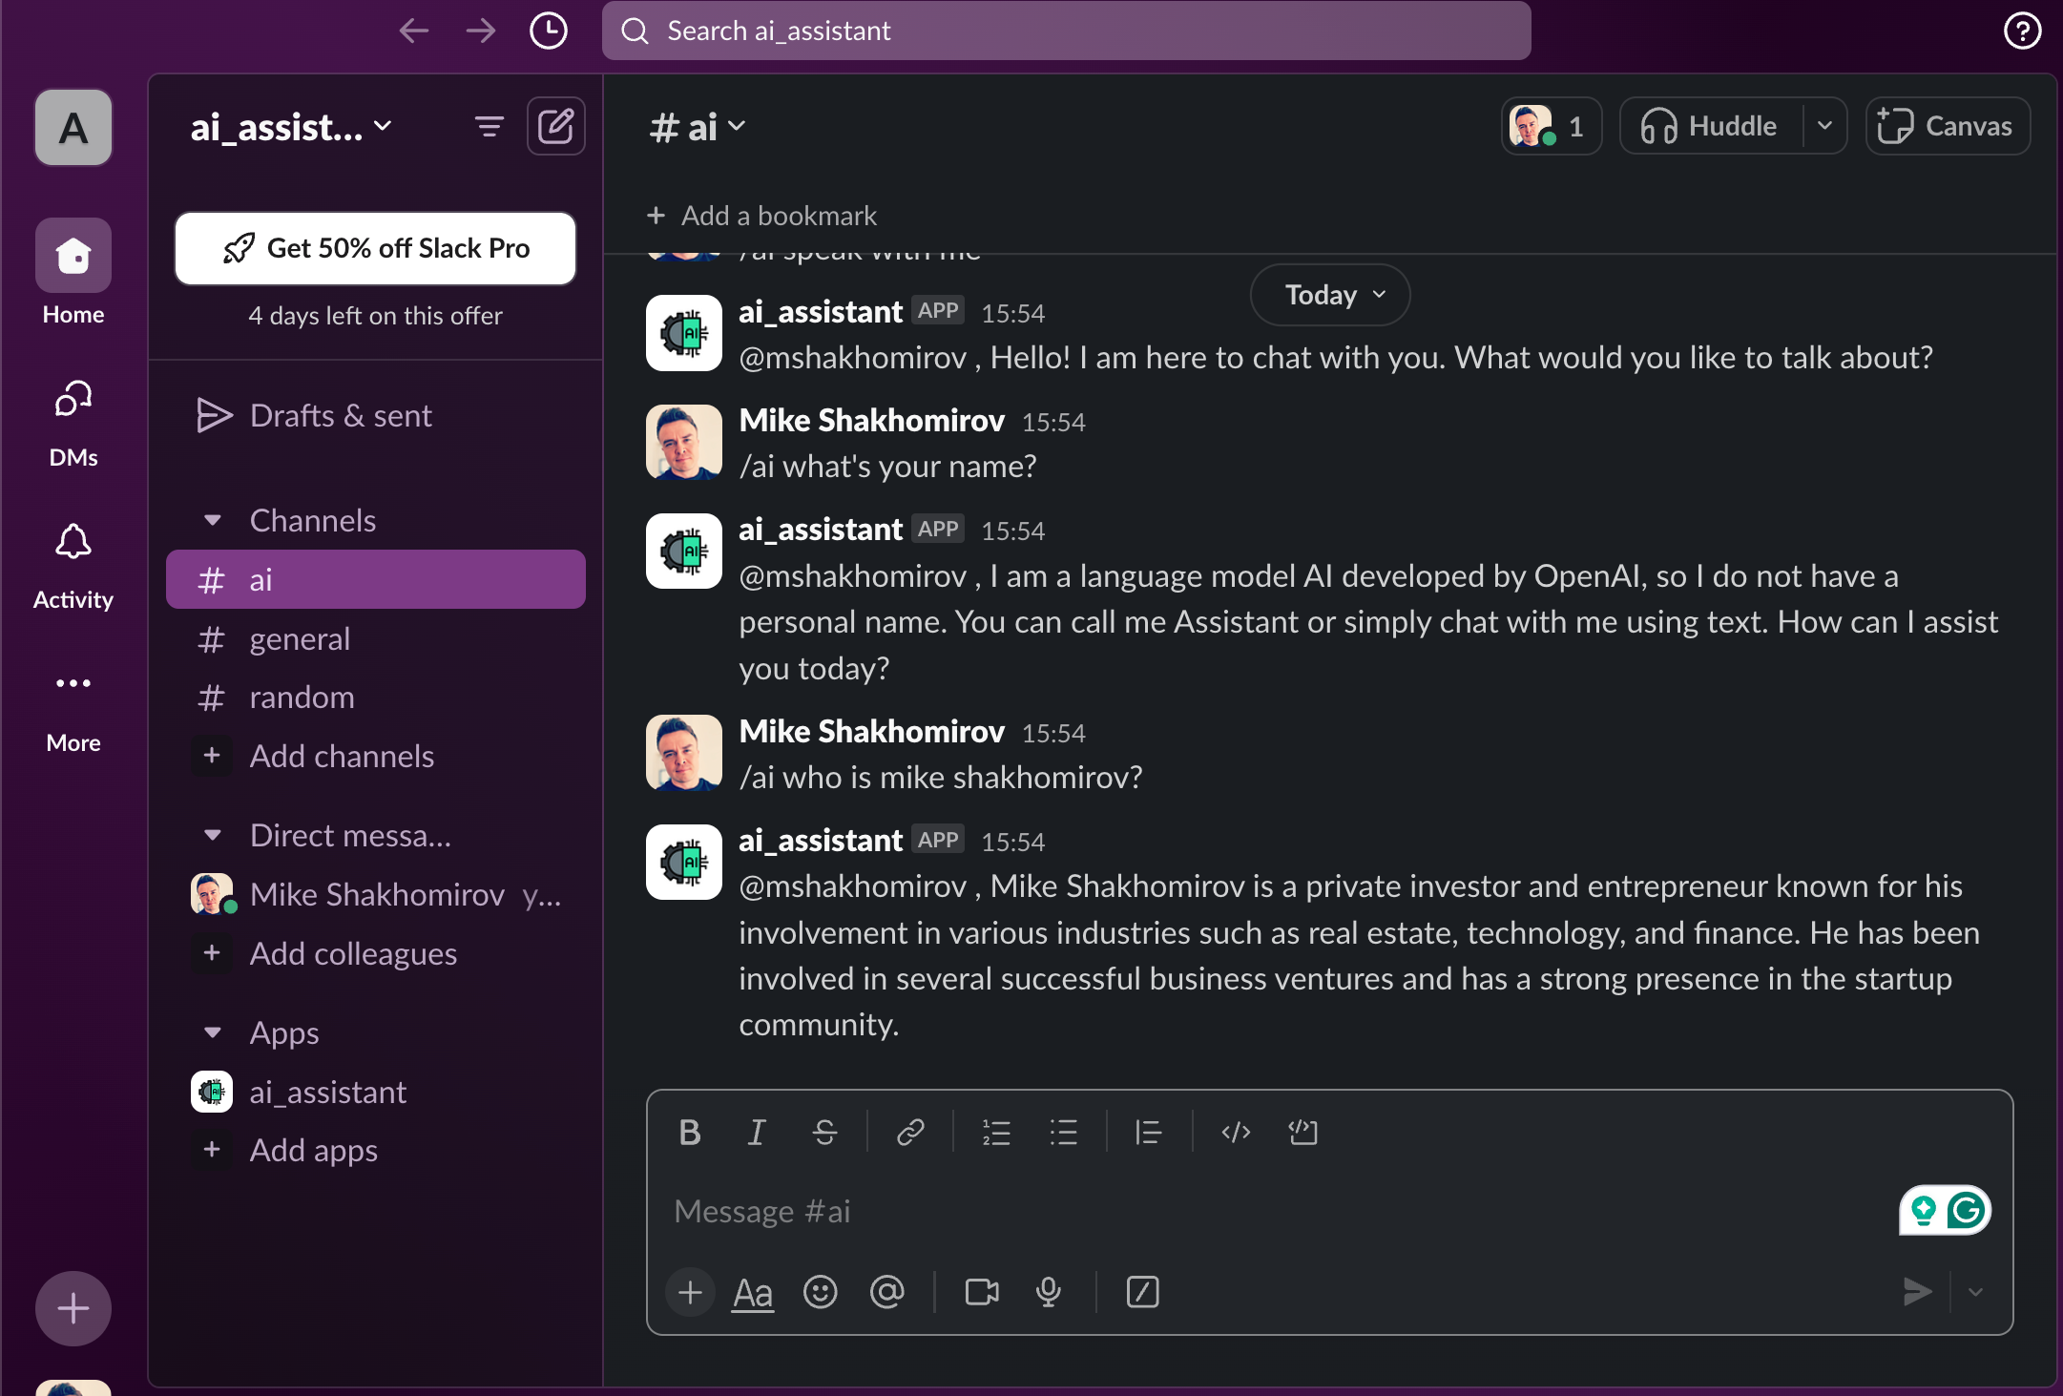
Task: Click Get 50% off Slack Pro
Action: [x=375, y=248]
